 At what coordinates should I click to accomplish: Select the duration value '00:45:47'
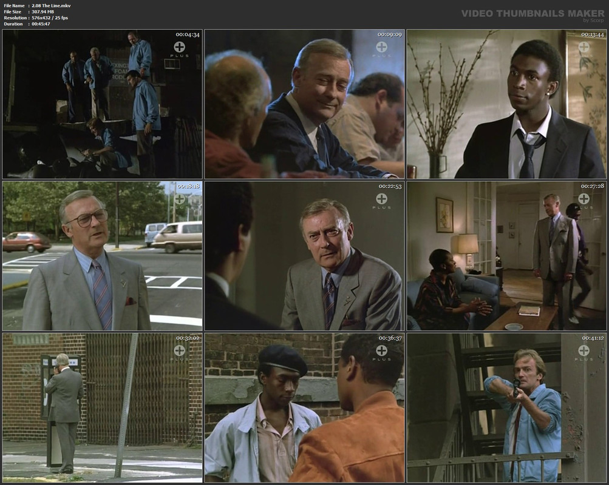point(41,24)
